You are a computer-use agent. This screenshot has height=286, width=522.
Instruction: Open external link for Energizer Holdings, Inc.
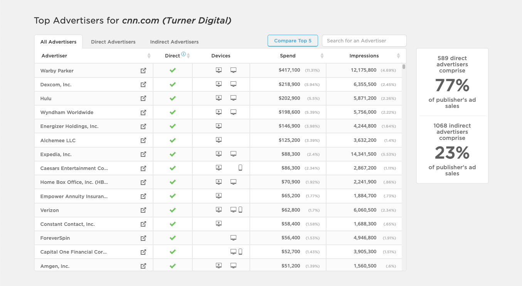pyautogui.click(x=143, y=126)
